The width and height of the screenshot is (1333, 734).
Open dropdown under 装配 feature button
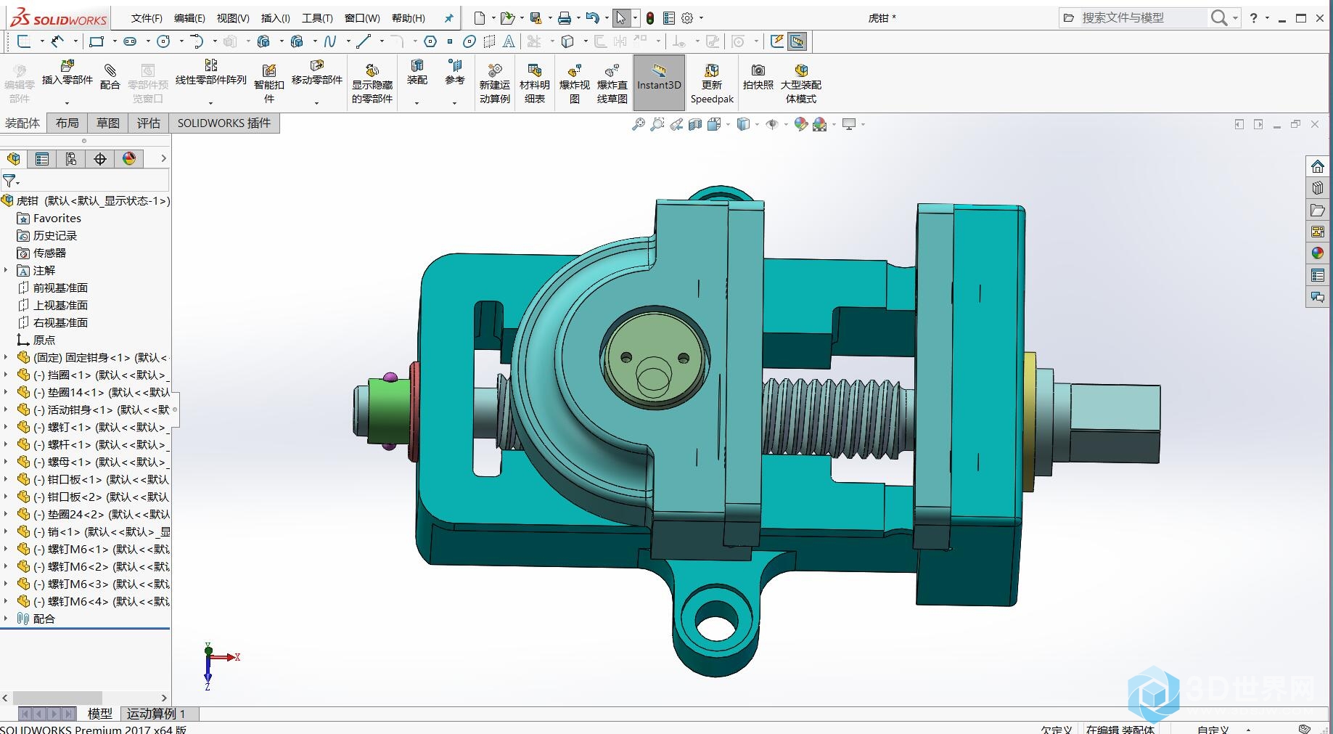(417, 103)
